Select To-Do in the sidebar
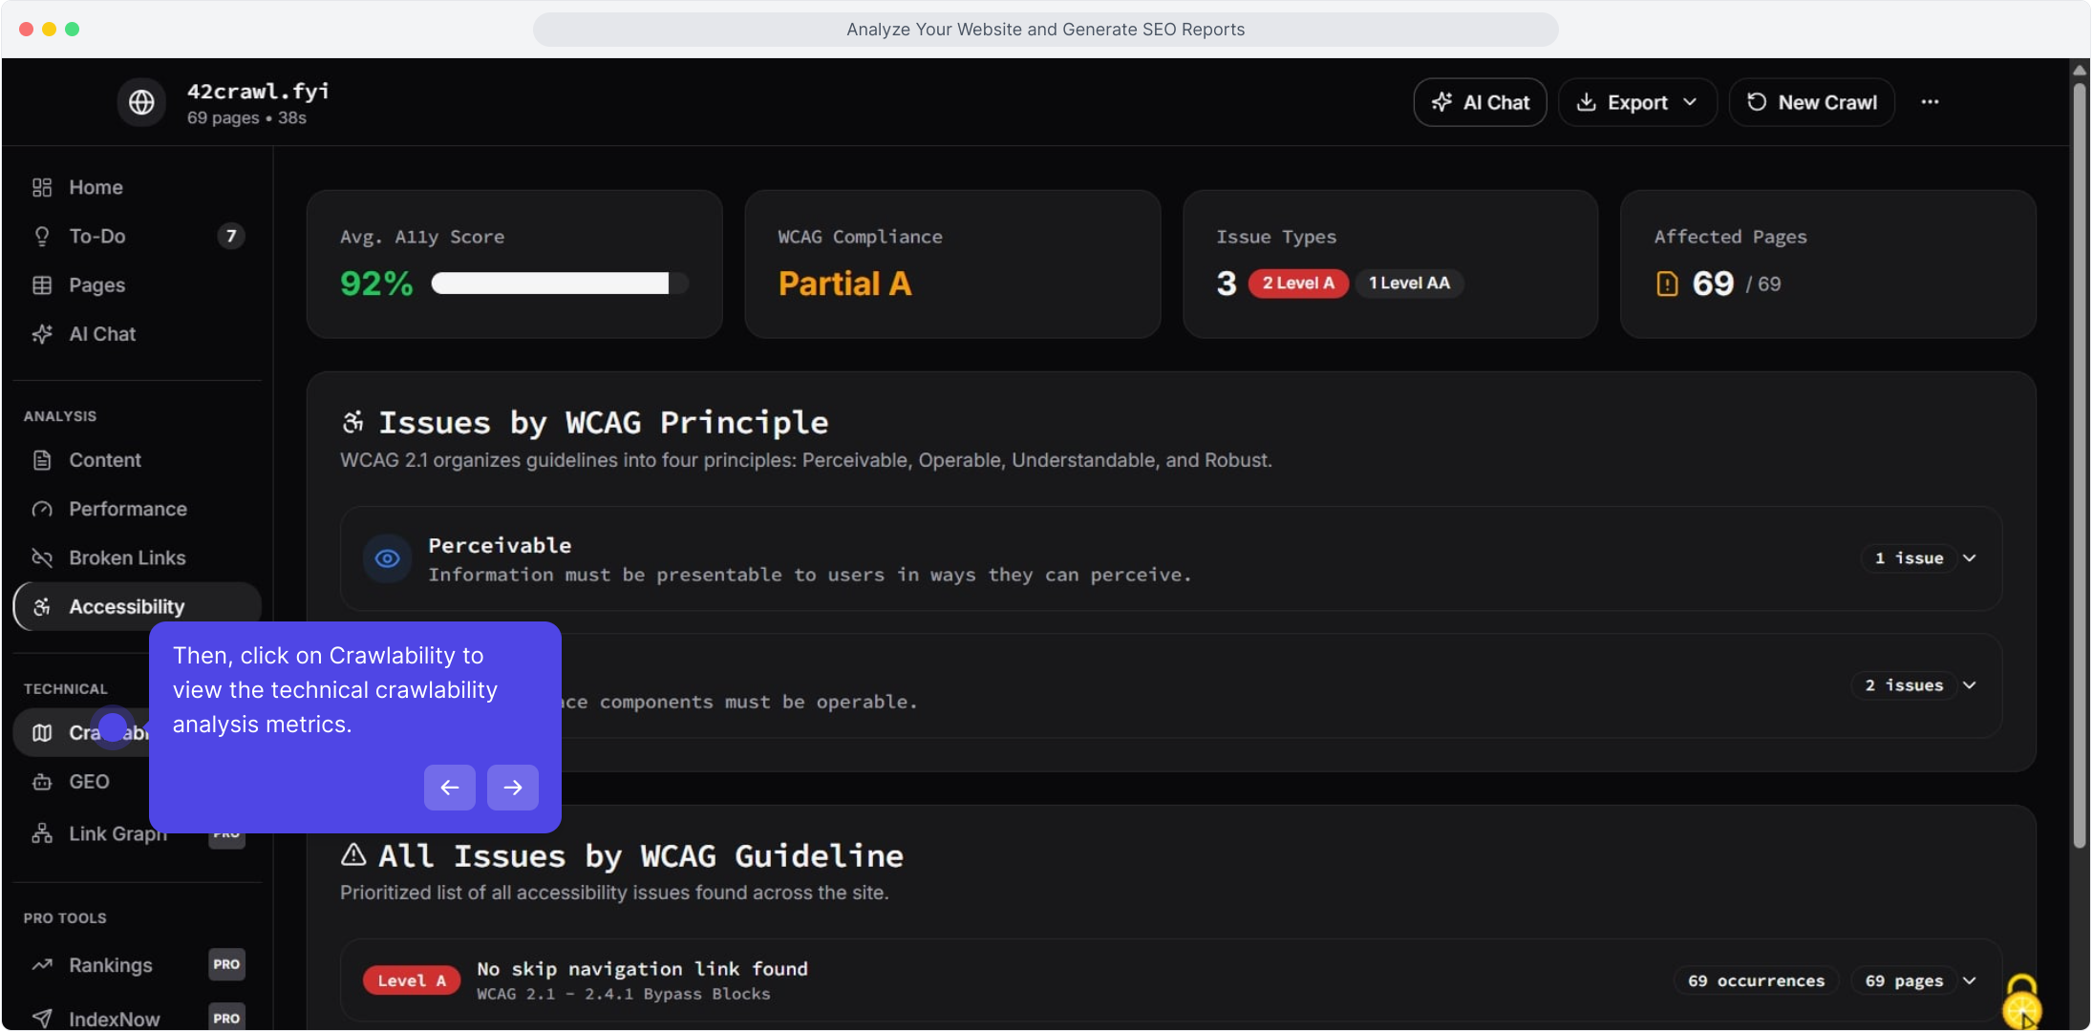 pyautogui.click(x=97, y=236)
